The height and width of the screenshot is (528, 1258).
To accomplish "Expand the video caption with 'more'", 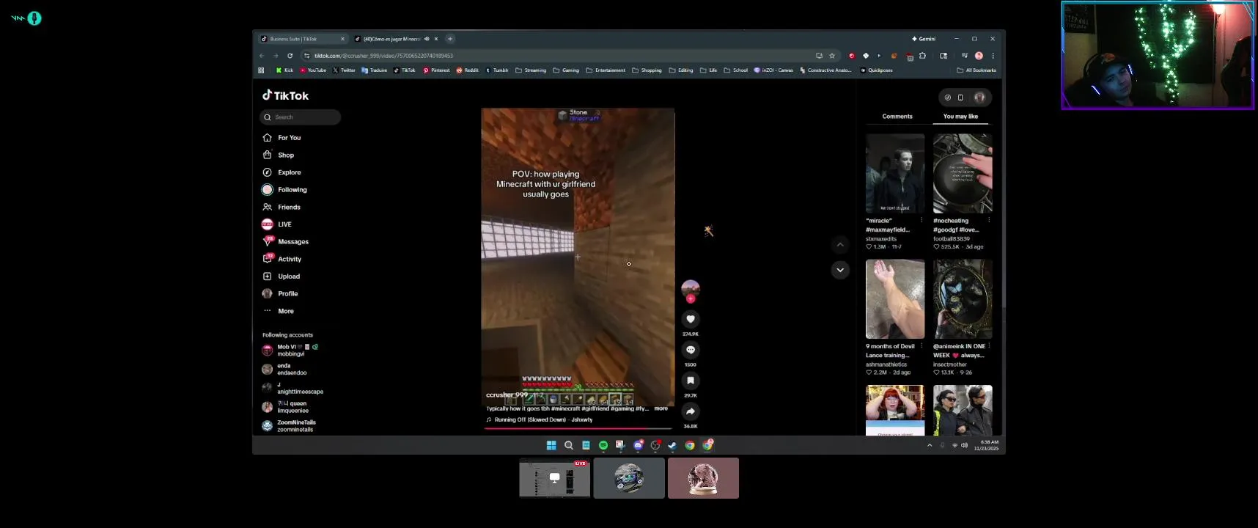I will pyautogui.click(x=661, y=408).
